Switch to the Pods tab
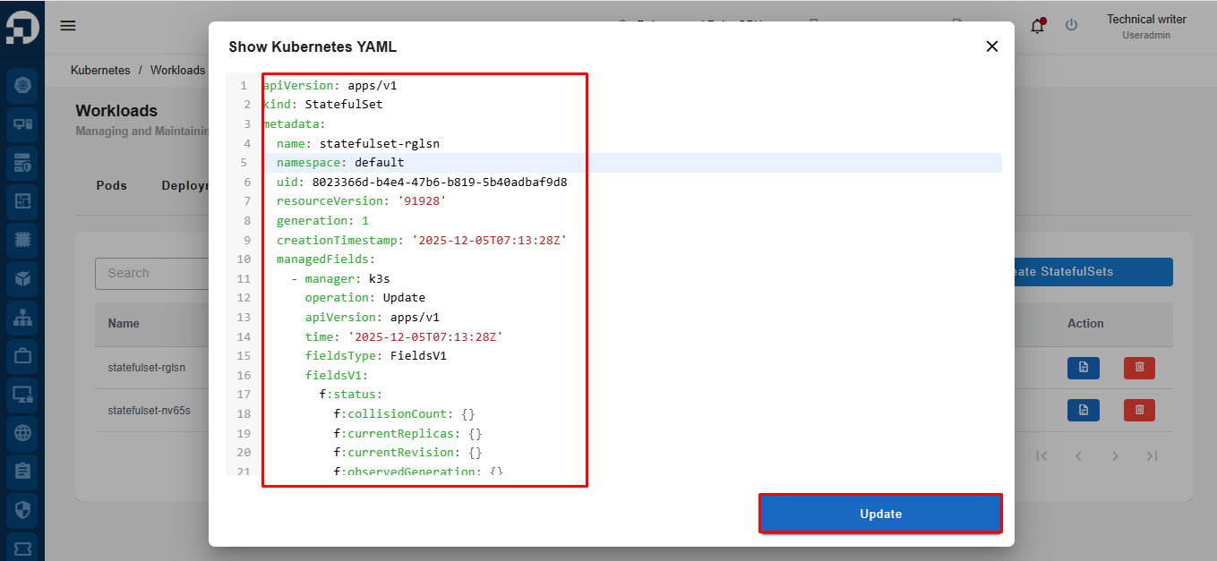Image resolution: width=1217 pixels, height=561 pixels. 112,186
